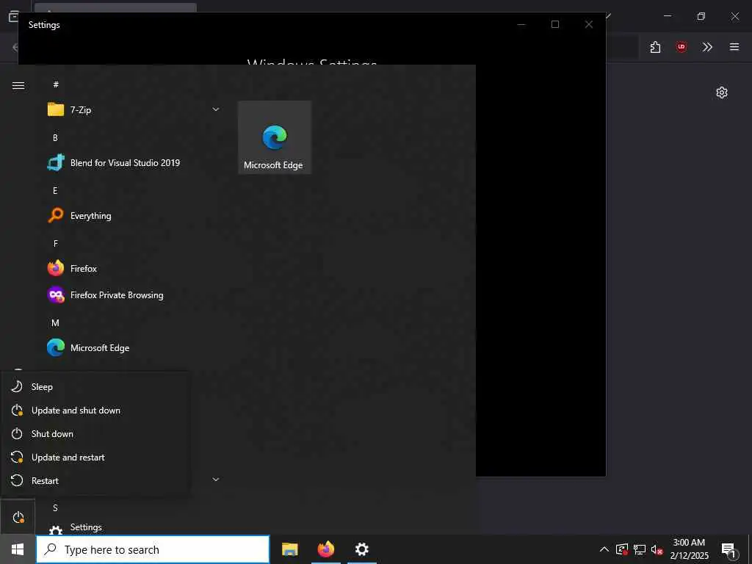Open Firefox Private Browsing
The image size is (752, 564).
134,295
